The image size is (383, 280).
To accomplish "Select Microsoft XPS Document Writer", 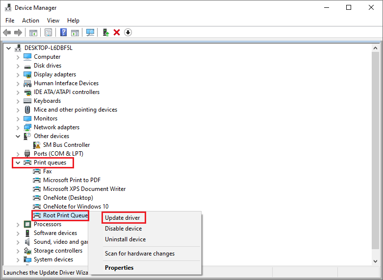I will (x=84, y=189).
